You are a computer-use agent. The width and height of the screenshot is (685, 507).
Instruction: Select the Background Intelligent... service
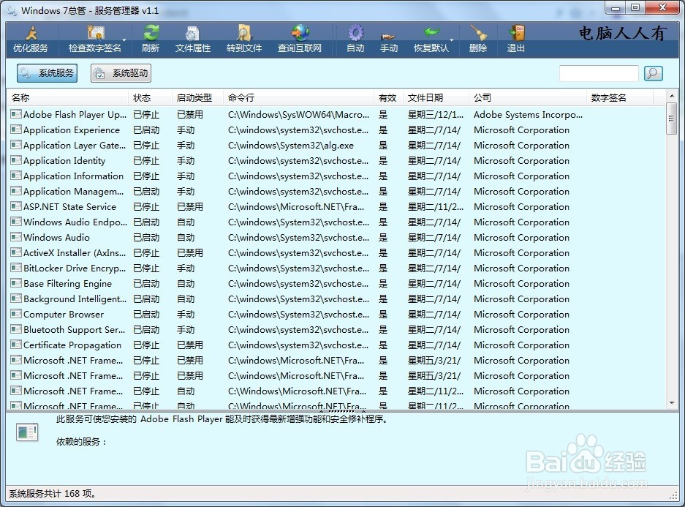(x=336, y=299)
